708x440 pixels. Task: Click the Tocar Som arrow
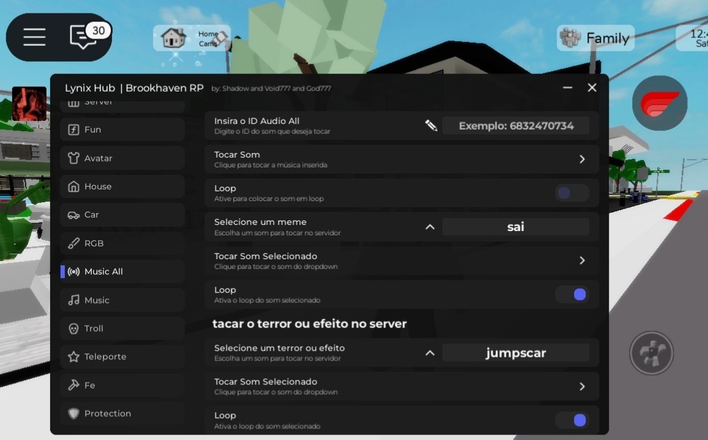pos(581,159)
